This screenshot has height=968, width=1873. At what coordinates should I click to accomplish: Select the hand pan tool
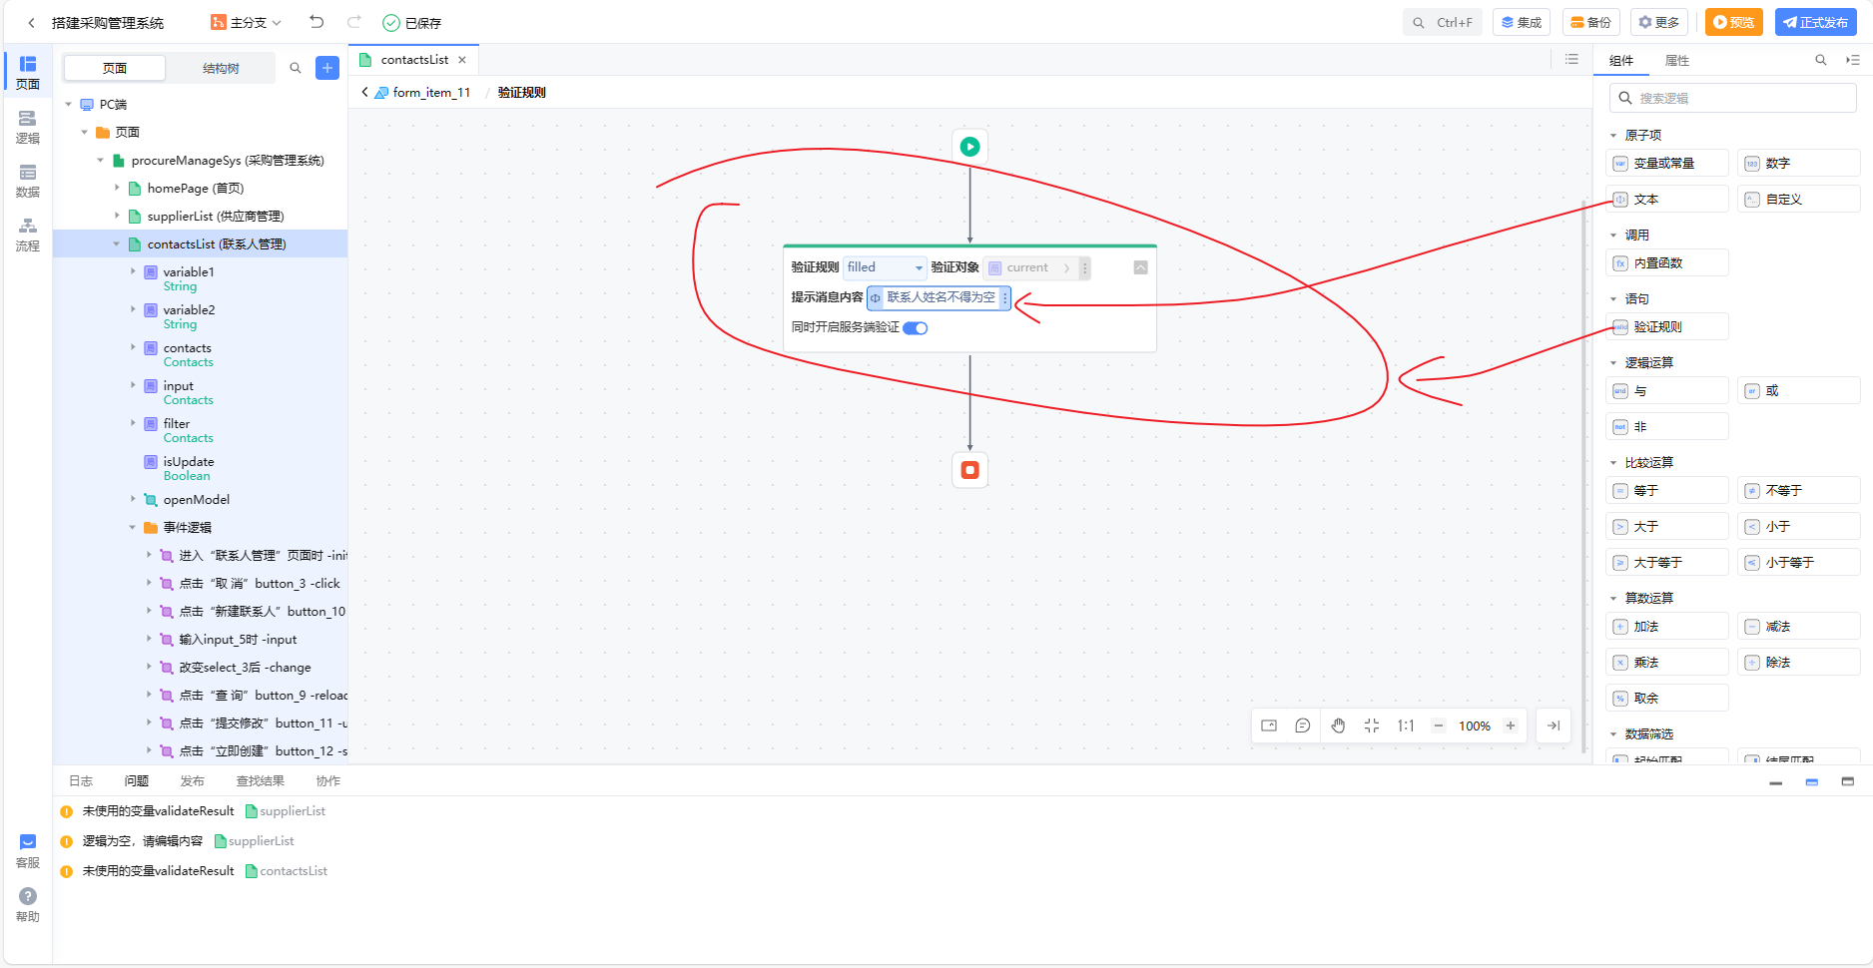tap(1338, 726)
